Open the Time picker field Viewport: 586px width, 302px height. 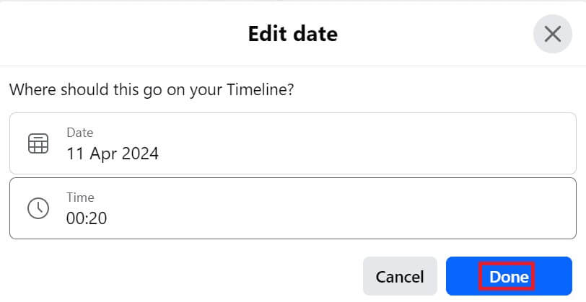292,208
